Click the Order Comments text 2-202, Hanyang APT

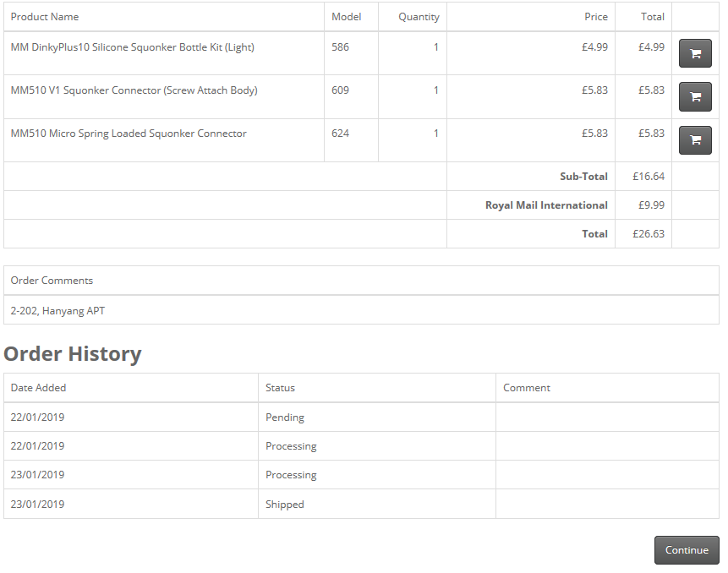point(58,311)
